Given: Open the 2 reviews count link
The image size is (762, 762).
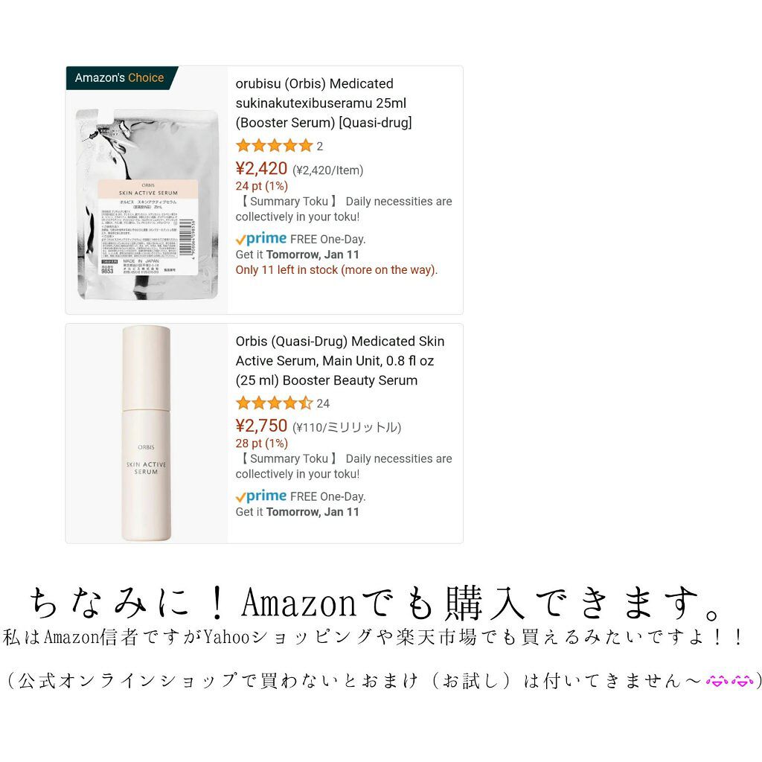Looking at the screenshot, I should point(320,147).
